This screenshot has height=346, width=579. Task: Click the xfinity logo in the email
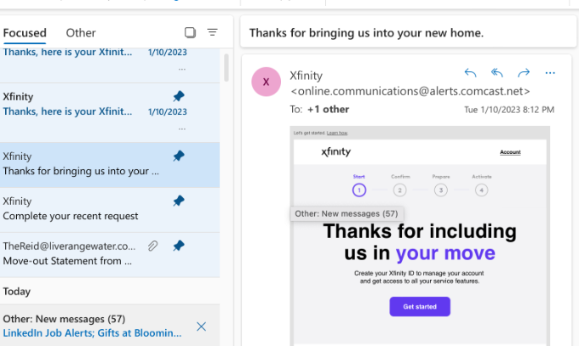[x=335, y=151]
